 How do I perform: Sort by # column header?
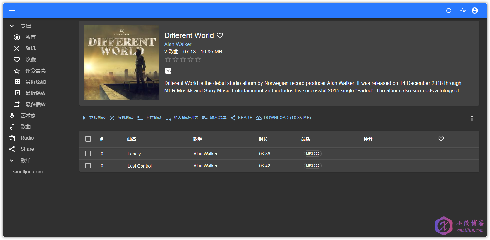pos(102,139)
